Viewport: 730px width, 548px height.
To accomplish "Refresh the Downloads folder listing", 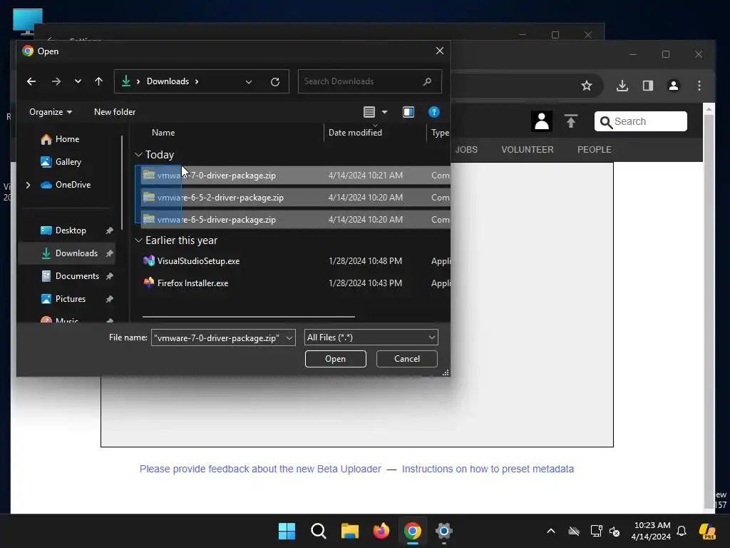I will [275, 82].
